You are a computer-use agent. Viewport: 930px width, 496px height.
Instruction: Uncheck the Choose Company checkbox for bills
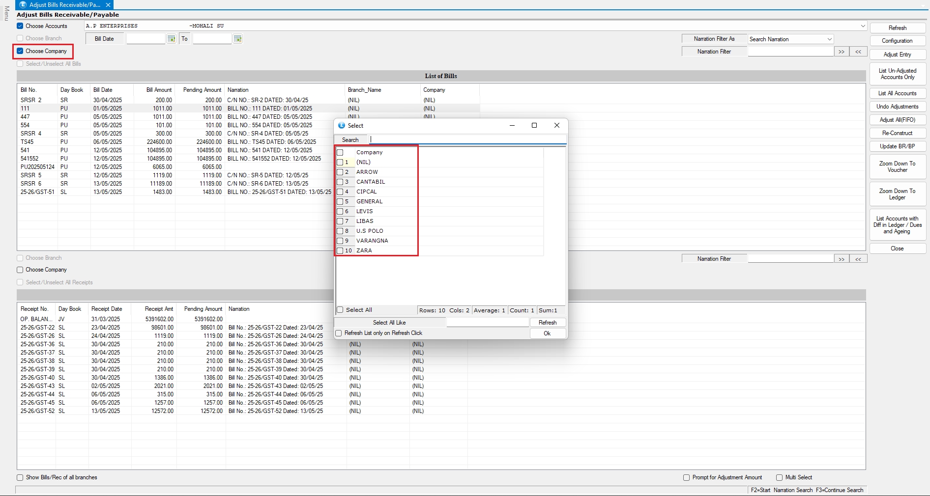coord(20,51)
